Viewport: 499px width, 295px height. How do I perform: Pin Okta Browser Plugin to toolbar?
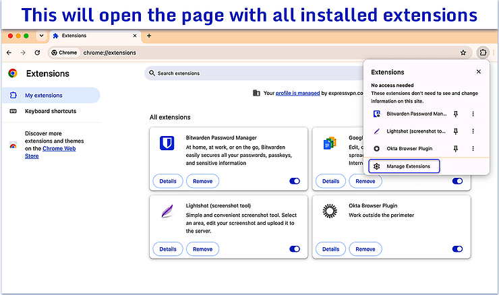coord(455,149)
